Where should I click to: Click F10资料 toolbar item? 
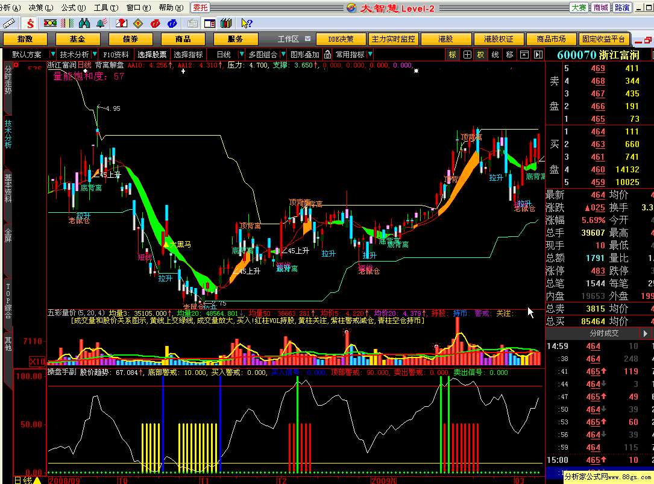tap(116, 55)
